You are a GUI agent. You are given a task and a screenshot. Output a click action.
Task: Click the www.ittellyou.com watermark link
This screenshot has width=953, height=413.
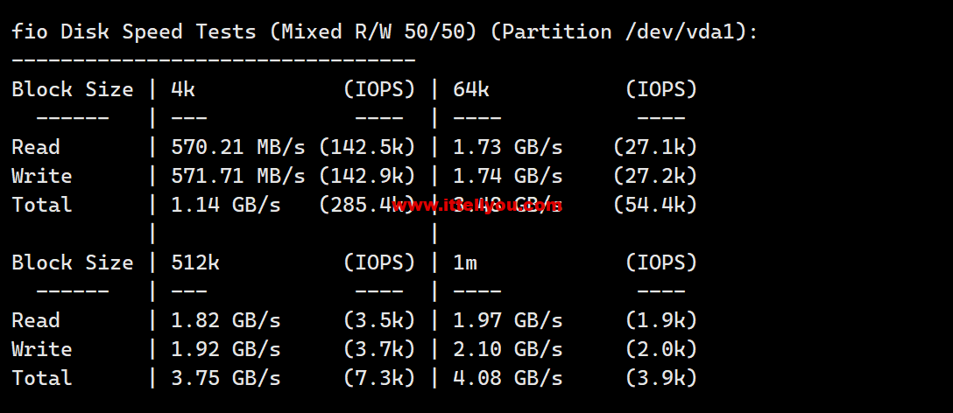coord(477,206)
